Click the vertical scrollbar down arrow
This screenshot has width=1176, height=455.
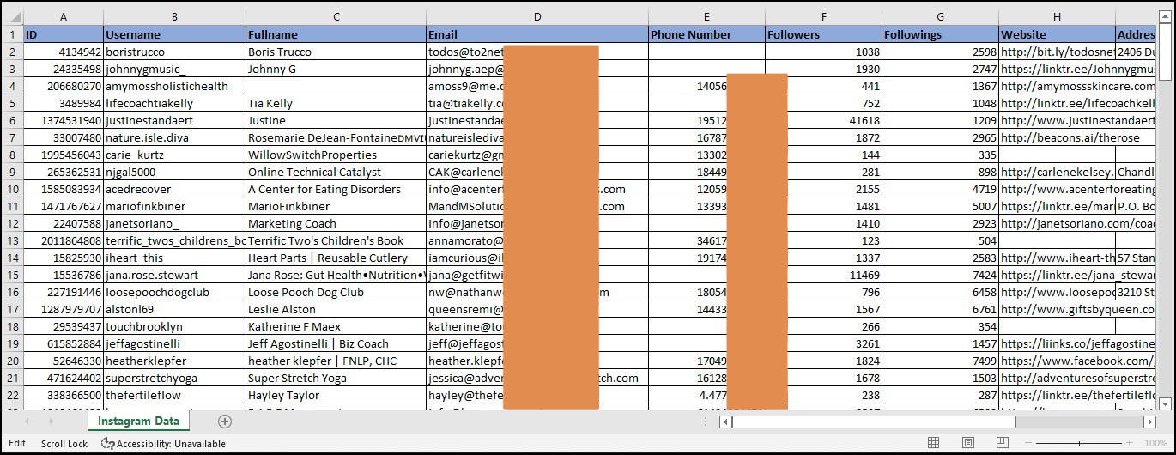(x=1165, y=403)
